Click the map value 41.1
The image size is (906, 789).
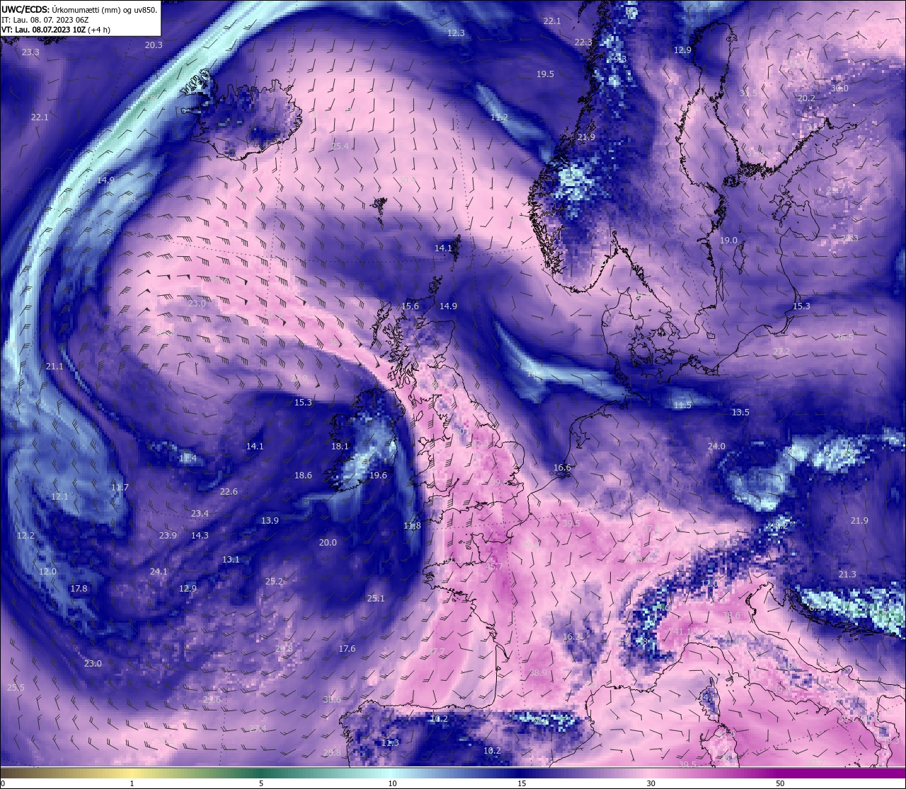682,632
